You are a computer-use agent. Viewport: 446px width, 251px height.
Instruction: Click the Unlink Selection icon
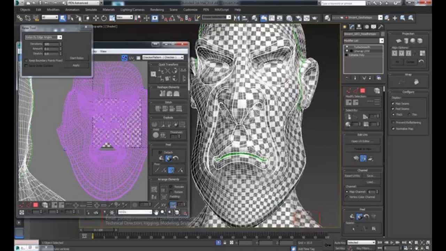click(x=28, y=18)
